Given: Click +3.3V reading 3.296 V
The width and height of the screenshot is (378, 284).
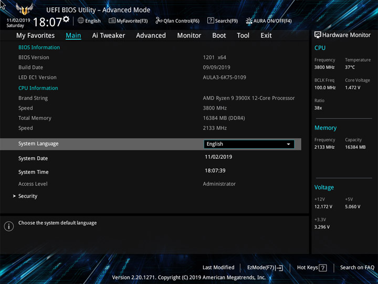Looking at the screenshot, I should click(322, 227).
